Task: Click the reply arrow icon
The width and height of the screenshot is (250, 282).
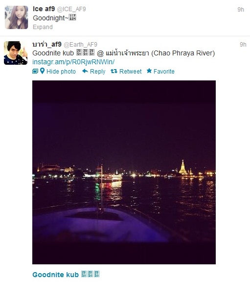Action: coord(85,71)
